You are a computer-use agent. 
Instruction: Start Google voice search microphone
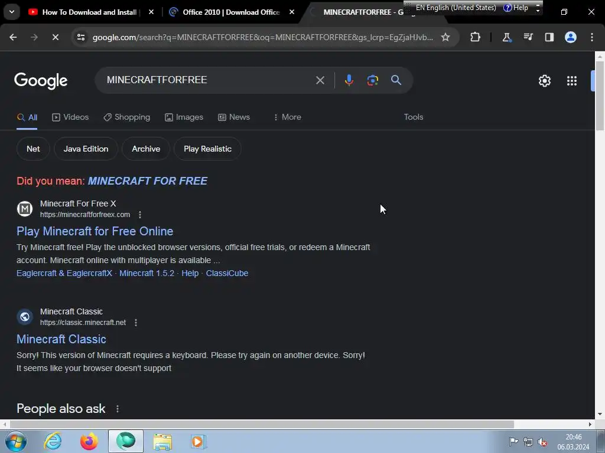349,80
